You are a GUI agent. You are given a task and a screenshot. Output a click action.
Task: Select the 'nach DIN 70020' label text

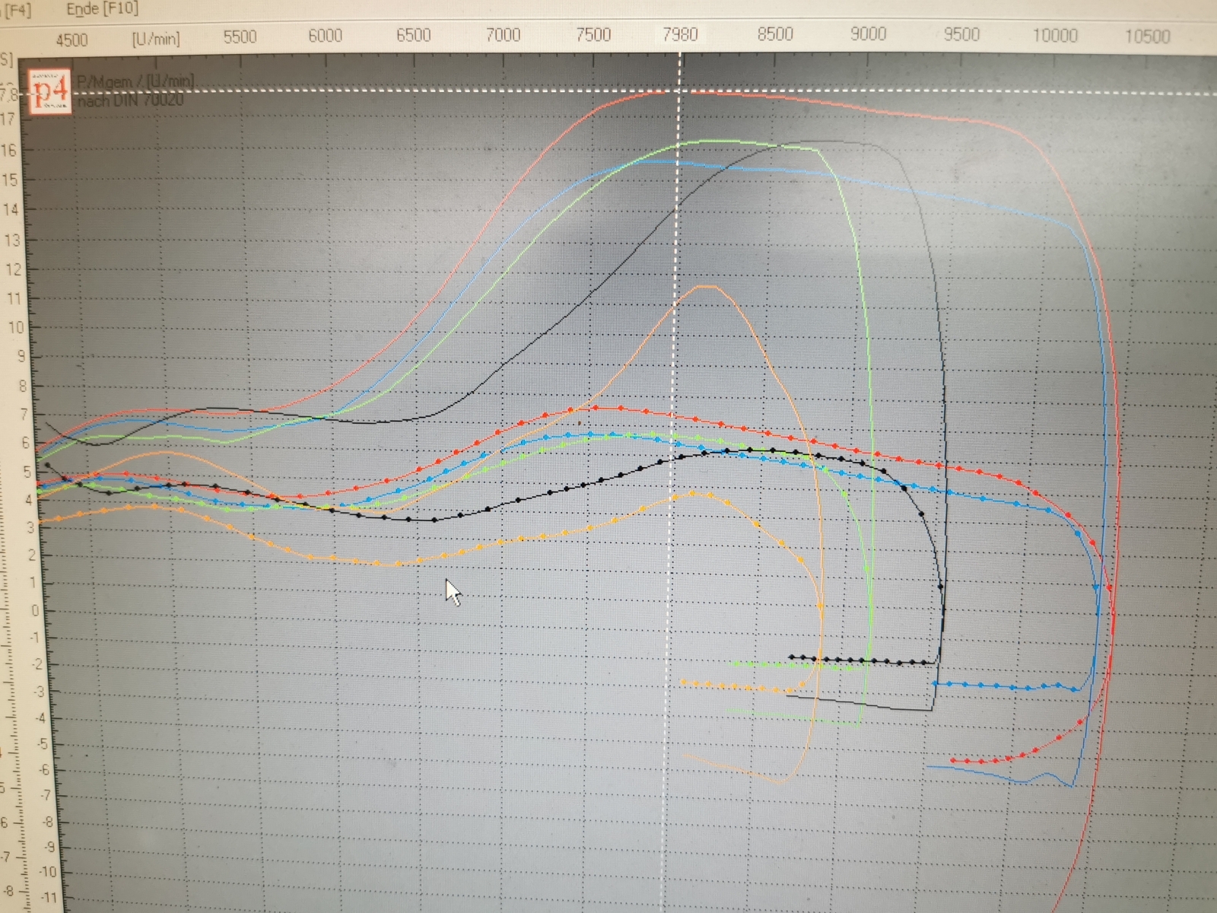(130, 100)
